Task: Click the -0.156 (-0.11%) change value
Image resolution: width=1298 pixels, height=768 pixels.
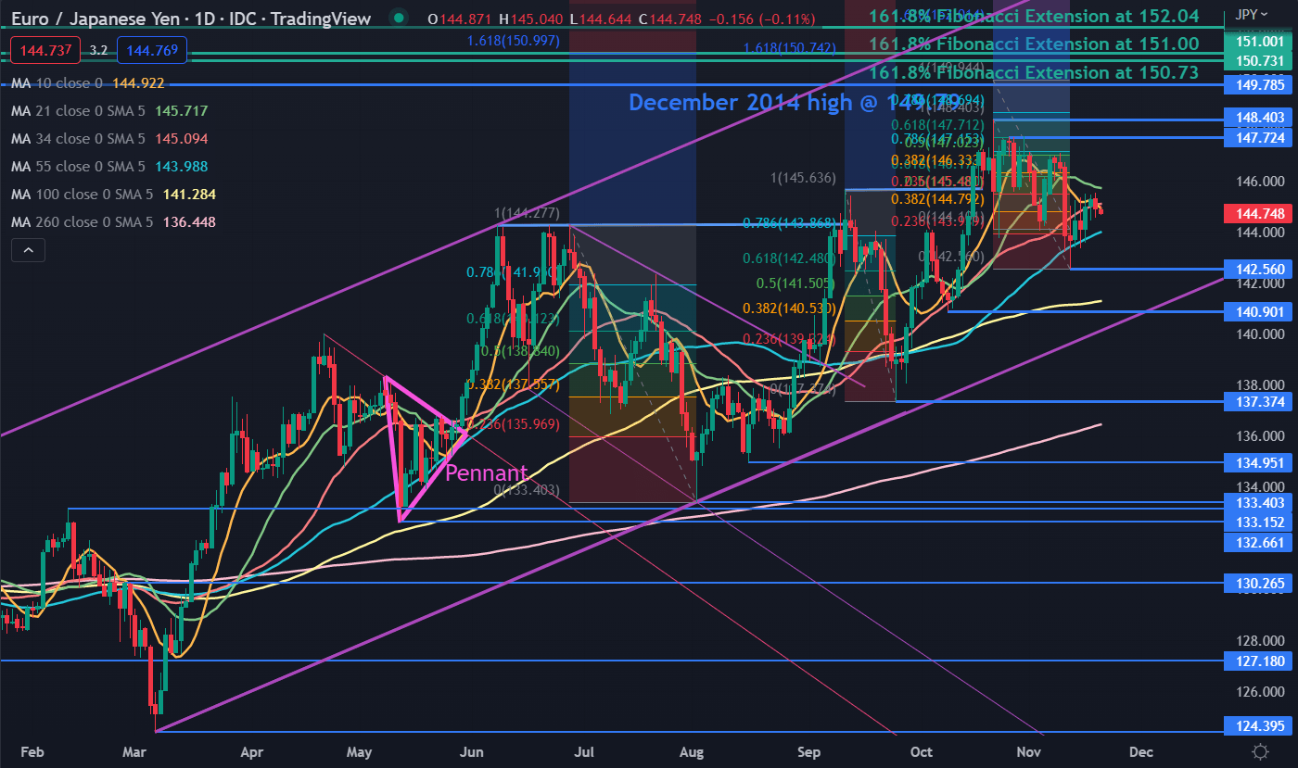Action: tap(761, 19)
